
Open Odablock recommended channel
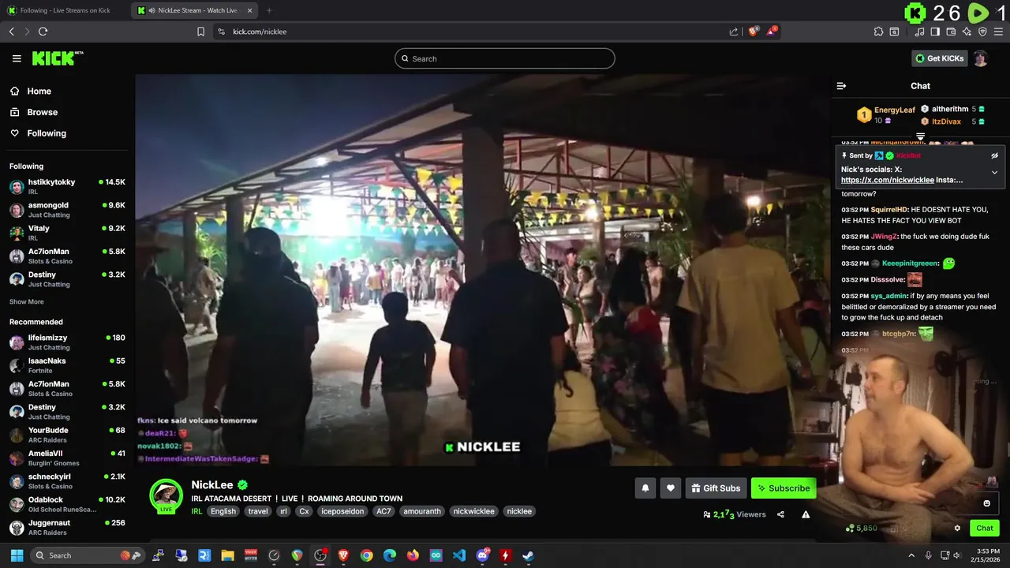(x=67, y=504)
